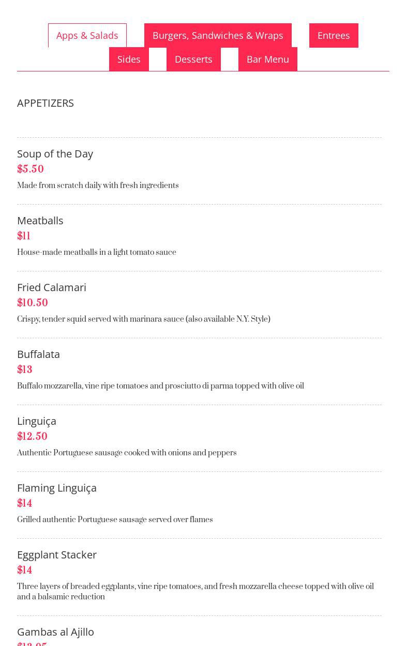Image resolution: width=406 pixels, height=646 pixels.
Task: Click the APPETIZERS section heading
Action: [x=46, y=103]
